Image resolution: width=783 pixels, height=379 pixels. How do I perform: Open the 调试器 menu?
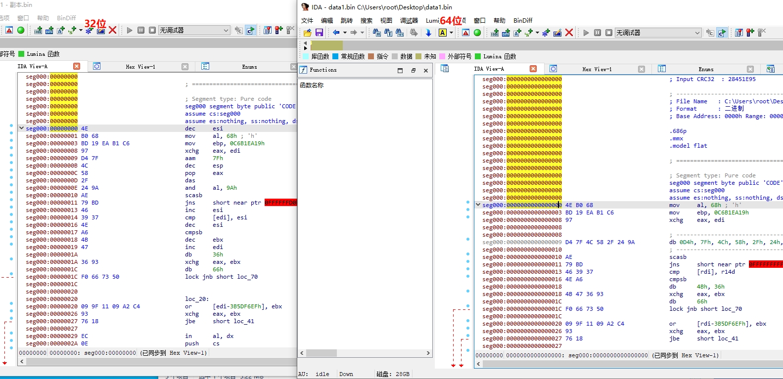409,21
